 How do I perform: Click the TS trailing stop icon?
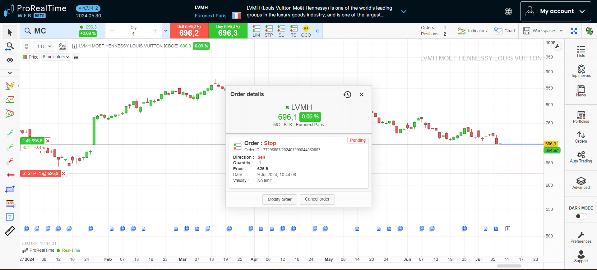tap(294, 31)
